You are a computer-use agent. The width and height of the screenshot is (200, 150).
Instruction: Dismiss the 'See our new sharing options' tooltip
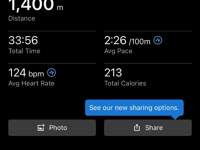(134, 108)
